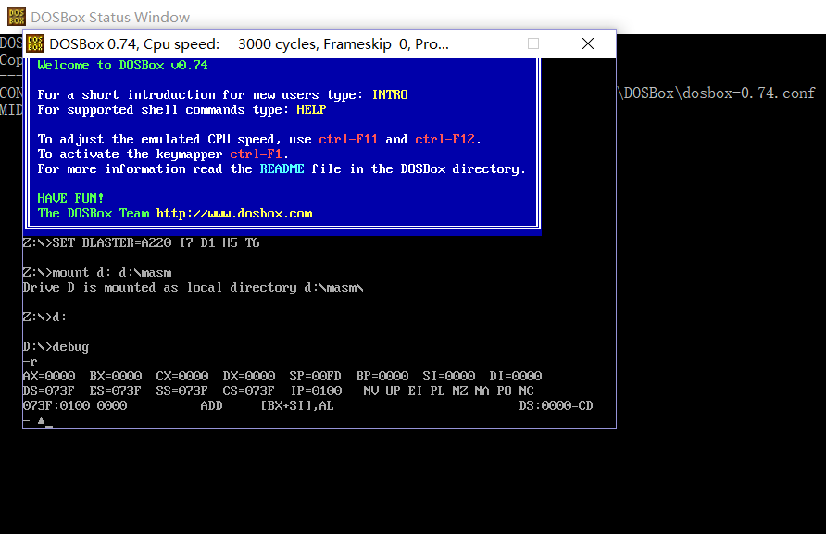Click the SI=0000 register value
The image size is (826, 534).
449,376
